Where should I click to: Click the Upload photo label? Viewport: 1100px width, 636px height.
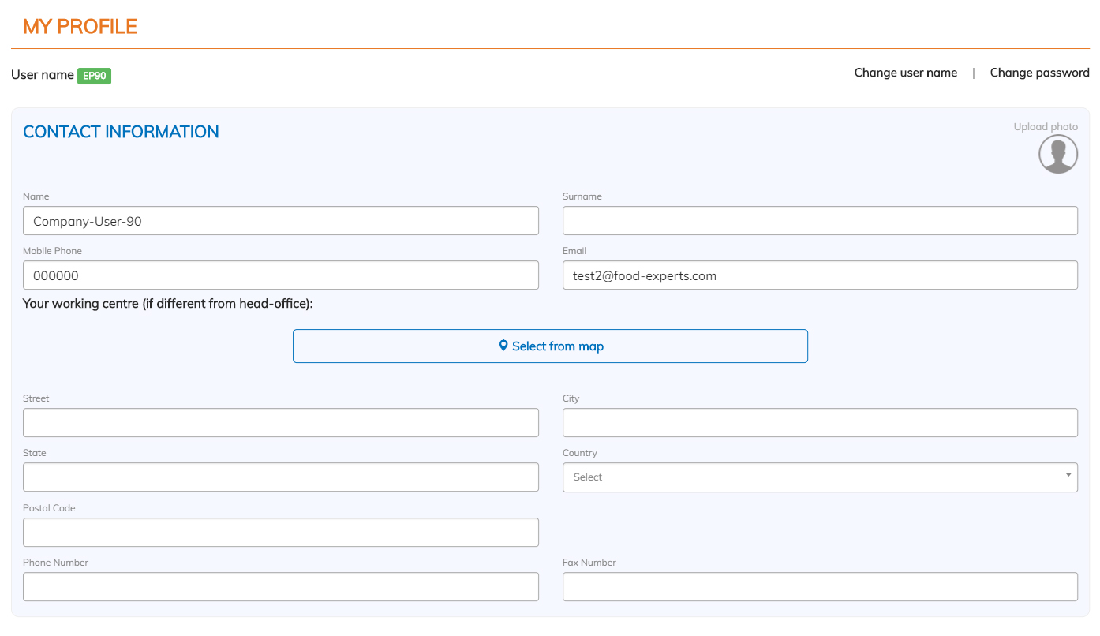1045,127
